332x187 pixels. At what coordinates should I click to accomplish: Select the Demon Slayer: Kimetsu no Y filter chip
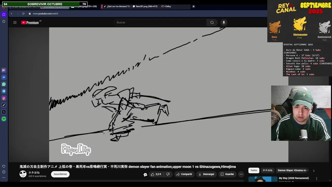(x=293, y=170)
